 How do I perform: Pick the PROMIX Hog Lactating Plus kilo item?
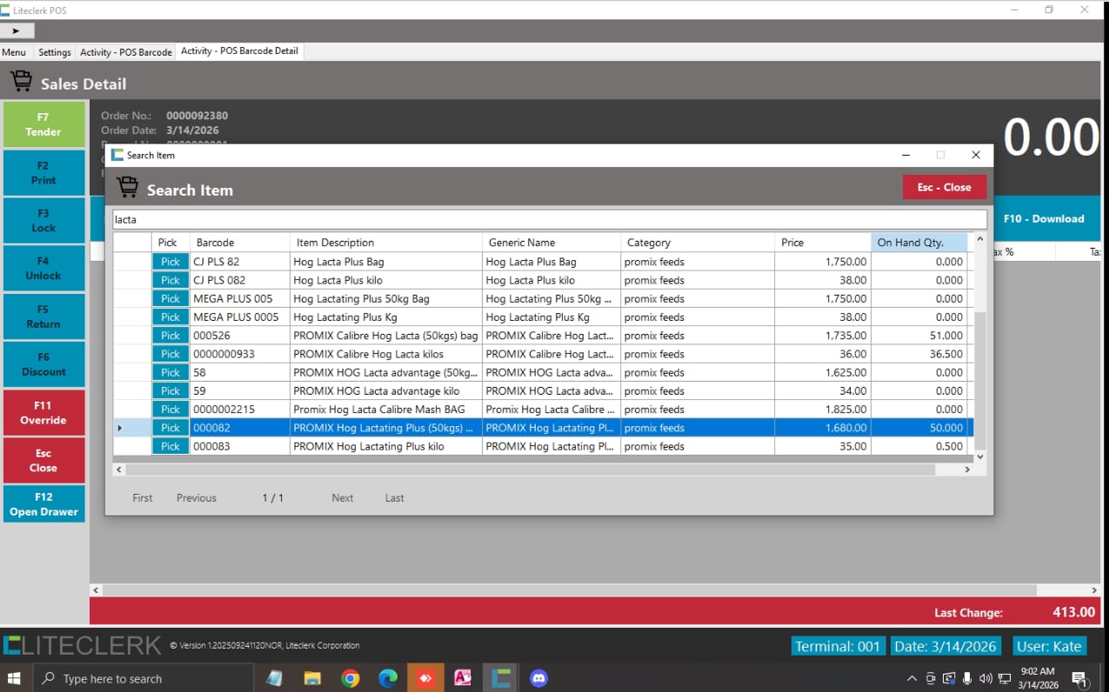[170, 446]
